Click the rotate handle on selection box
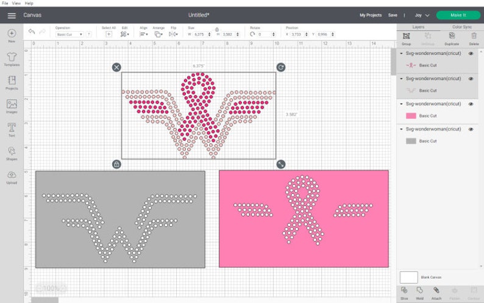484x303 pixels. pyautogui.click(x=281, y=67)
